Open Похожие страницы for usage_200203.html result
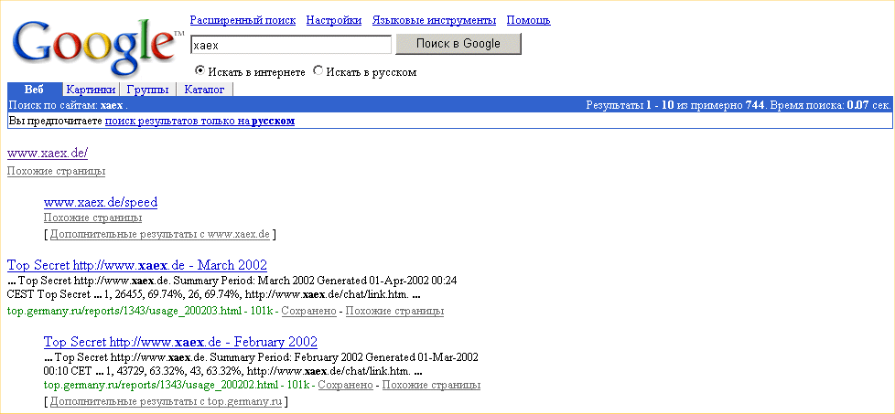895x414 pixels. (394, 311)
